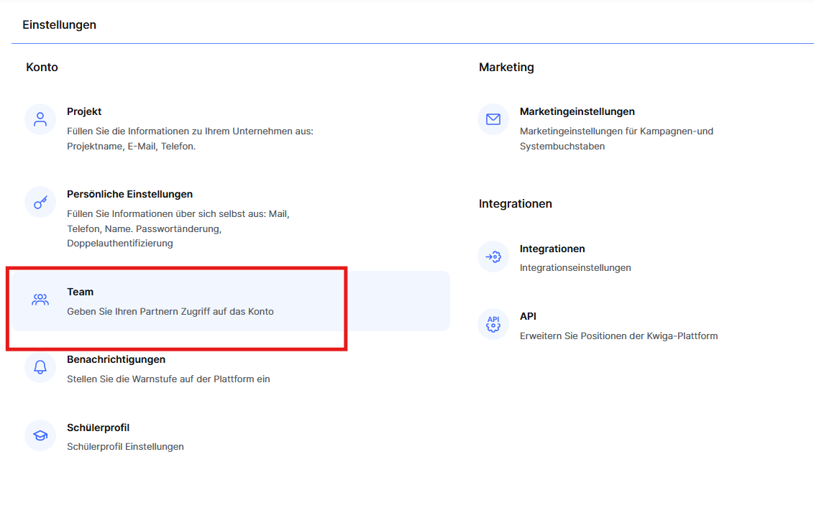The height and width of the screenshot is (508, 814).
Task: Open the API title link
Action: [x=528, y=316]
